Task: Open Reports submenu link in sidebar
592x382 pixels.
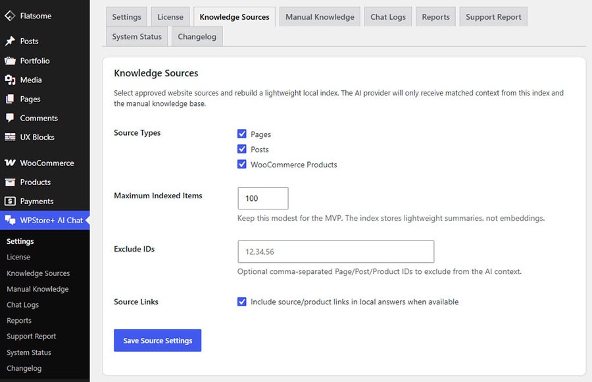Action: click(x=19, y=320)
